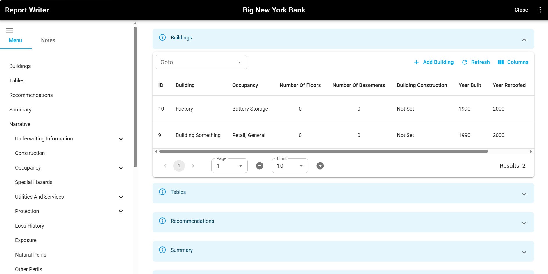The width and height of the screenshot is (548, 274).
Task: Select Narrative in the sidebar menu
Action: pyautogui.click(x=20, y=124)
